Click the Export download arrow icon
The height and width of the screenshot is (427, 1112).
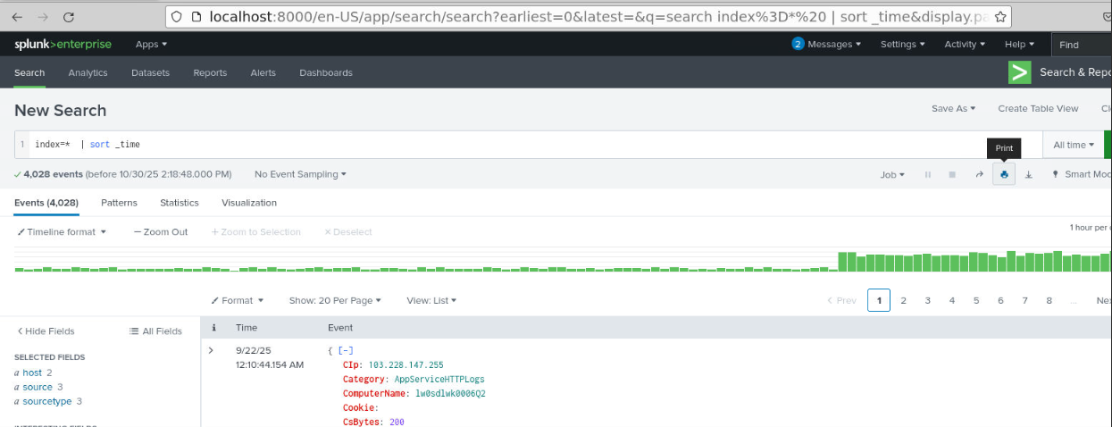coord(1028,175)
